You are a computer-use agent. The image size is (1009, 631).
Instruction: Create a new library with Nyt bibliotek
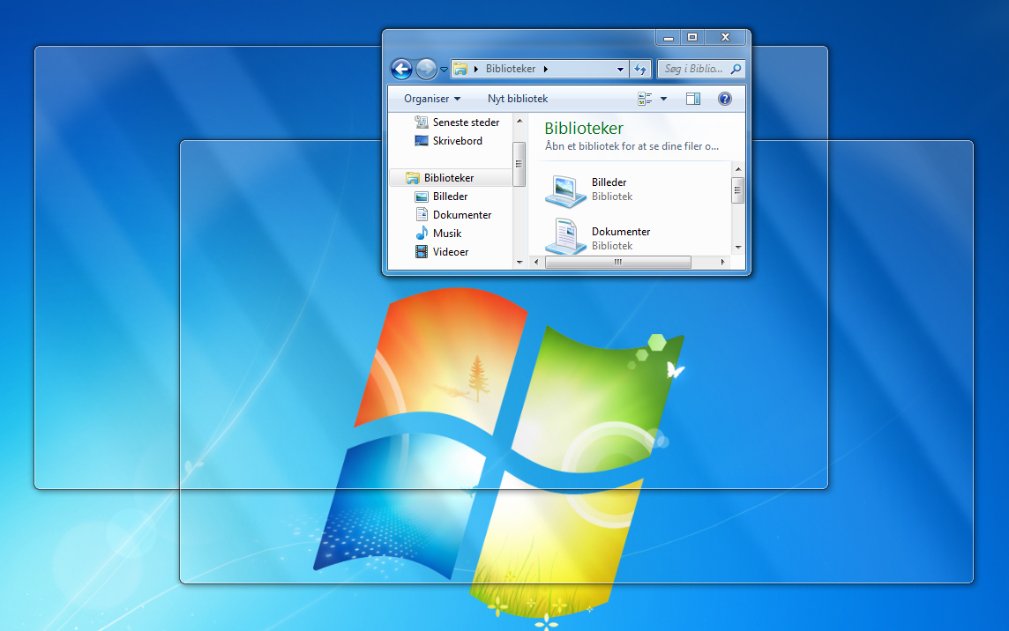(518, 99)
